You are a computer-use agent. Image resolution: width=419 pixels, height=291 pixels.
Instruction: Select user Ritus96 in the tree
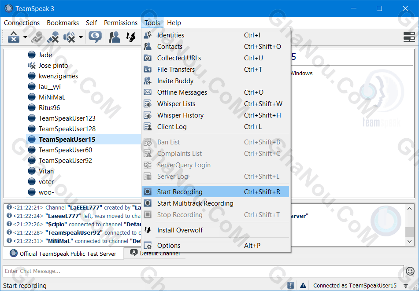tap(49, 107)
